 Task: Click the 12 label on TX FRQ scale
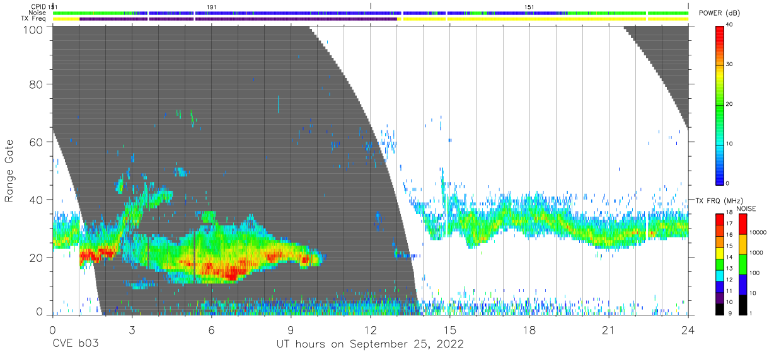pos(729,279)
